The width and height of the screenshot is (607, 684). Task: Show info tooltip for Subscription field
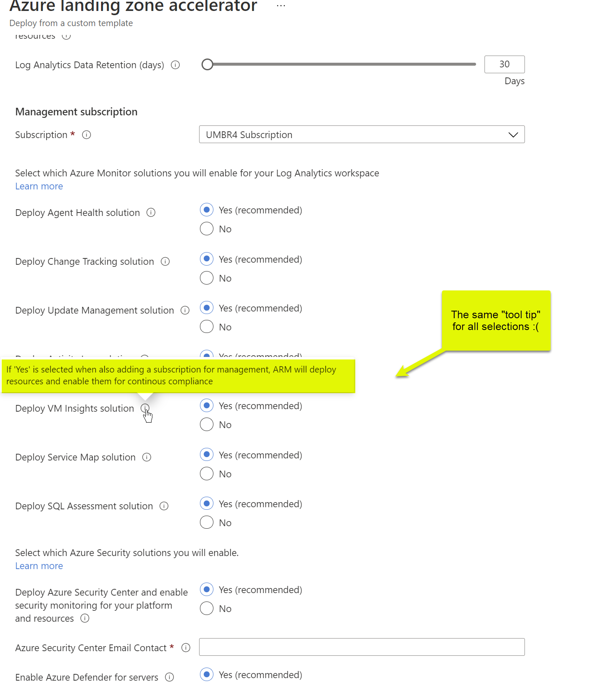coord(86,135)
